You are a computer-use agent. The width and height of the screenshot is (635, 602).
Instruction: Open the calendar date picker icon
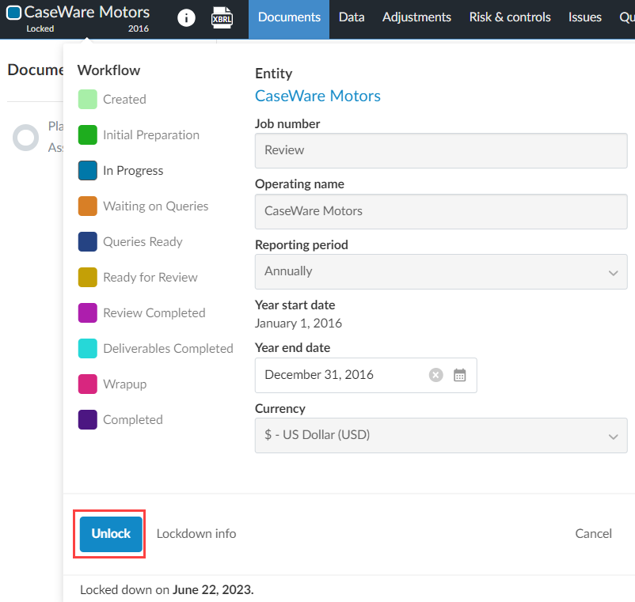pos(460,375)
